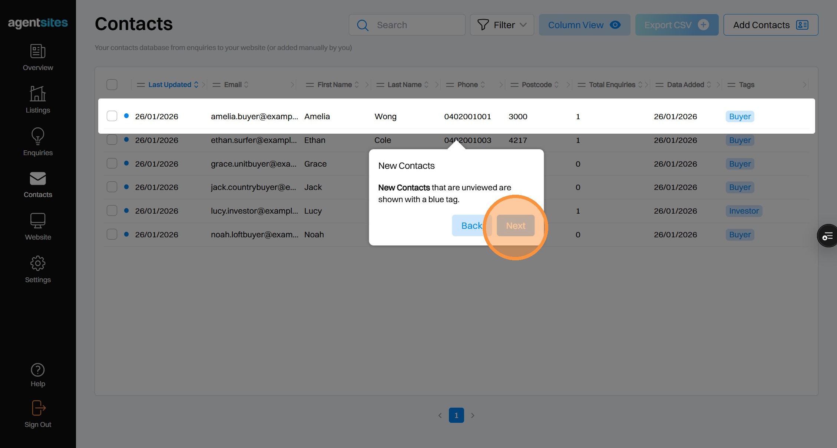Go to page 1 in pagination
The width and height of the screenshot is (837, 448).
point(456,415)
